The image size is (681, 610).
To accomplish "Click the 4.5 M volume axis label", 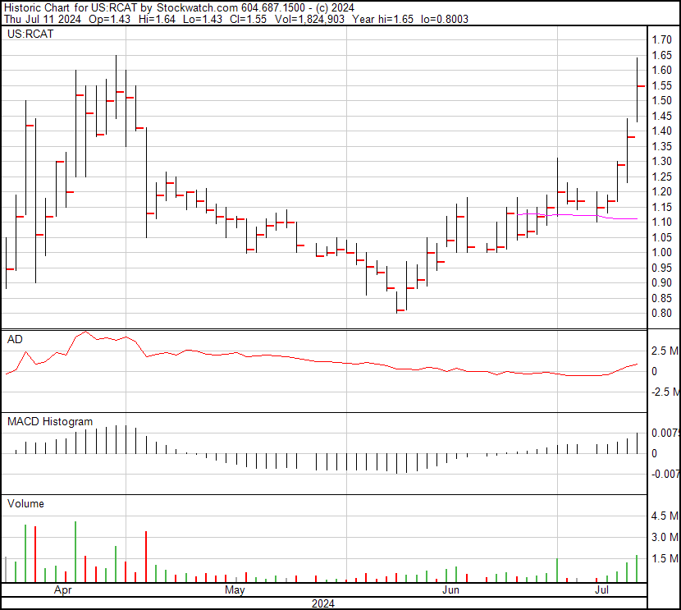I will (x=664, y=516).
